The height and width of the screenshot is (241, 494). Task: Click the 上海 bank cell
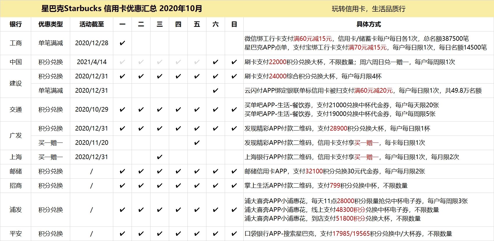pyautogui.click(x=16, y=157)
